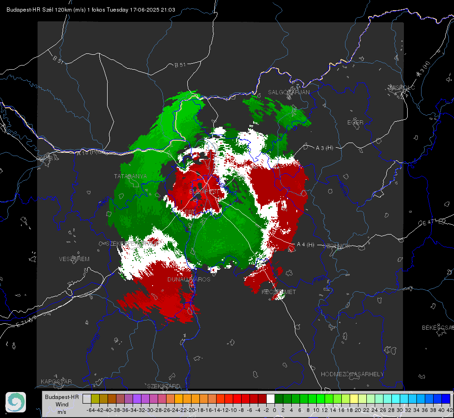Click the blue Heves county label
454x418 pixels.
click(343, 188)
